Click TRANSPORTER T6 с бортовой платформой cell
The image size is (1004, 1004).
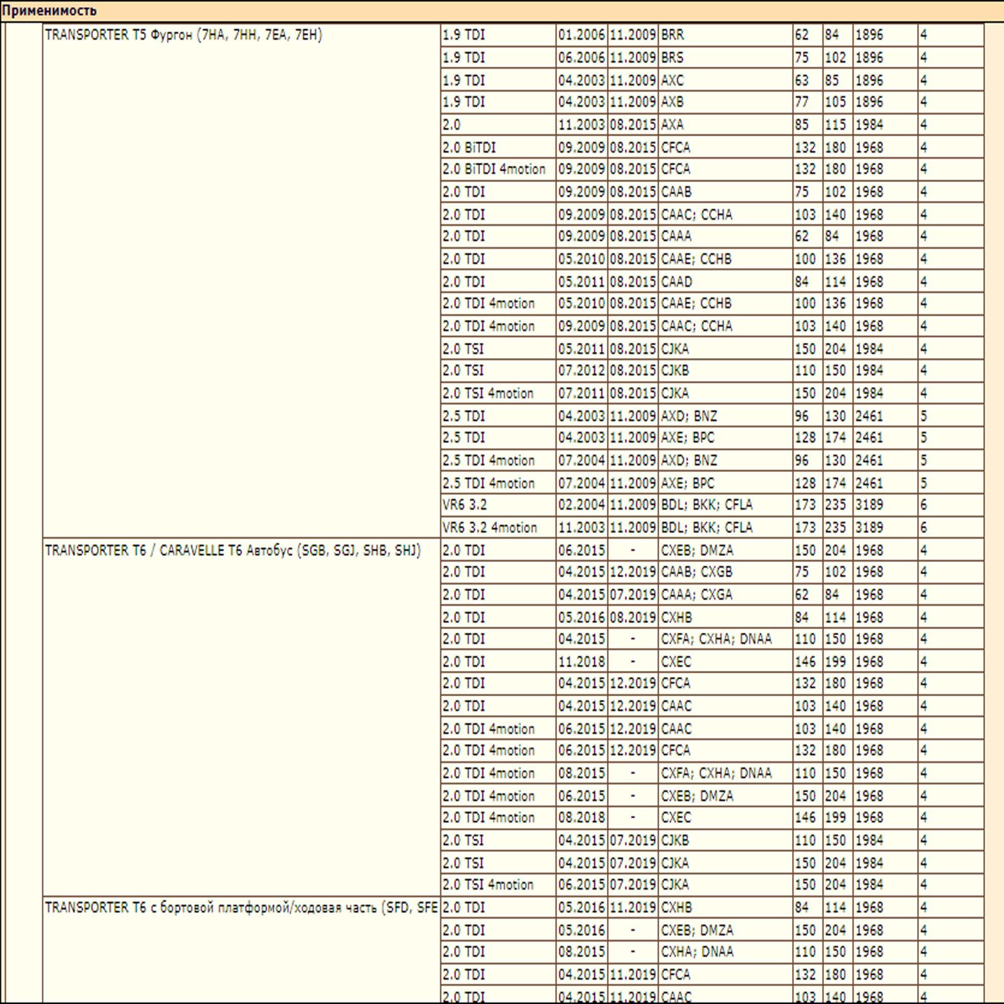241,908
